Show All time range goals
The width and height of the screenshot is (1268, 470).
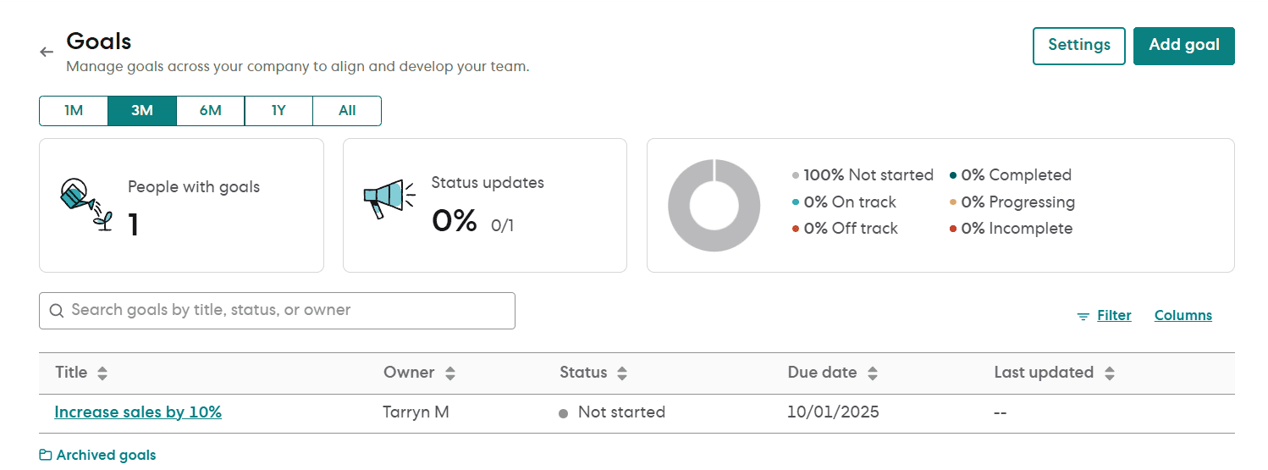tap(347, 111)
